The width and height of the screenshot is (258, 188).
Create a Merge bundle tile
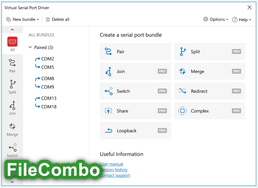(x=209, y=71)
